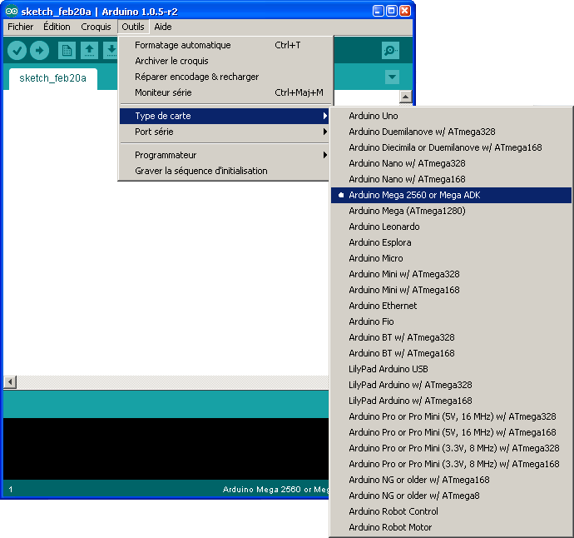Select LilyPad Arduino w/ ATmega168

451,401
